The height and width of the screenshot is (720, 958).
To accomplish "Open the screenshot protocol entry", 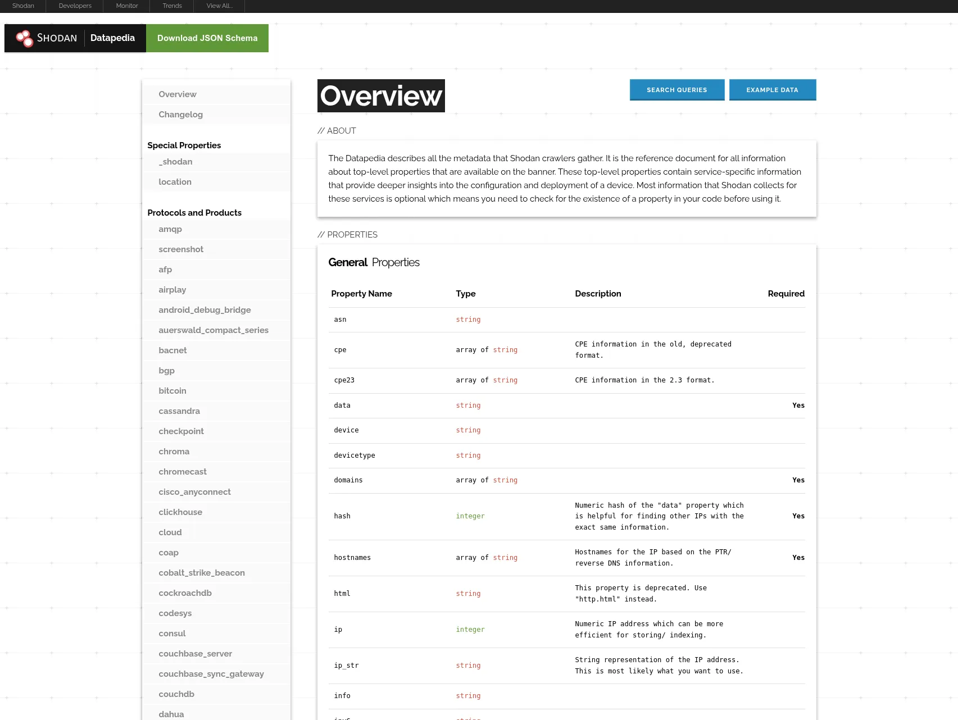I will 181,249.
